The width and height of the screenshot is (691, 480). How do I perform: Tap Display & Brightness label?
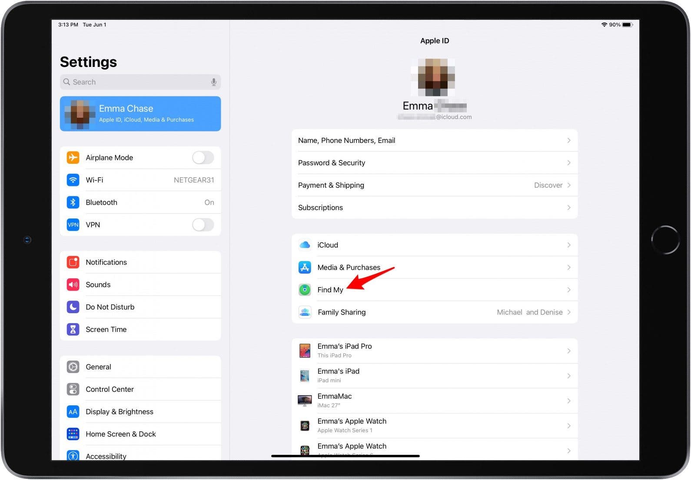coord(120,412)
